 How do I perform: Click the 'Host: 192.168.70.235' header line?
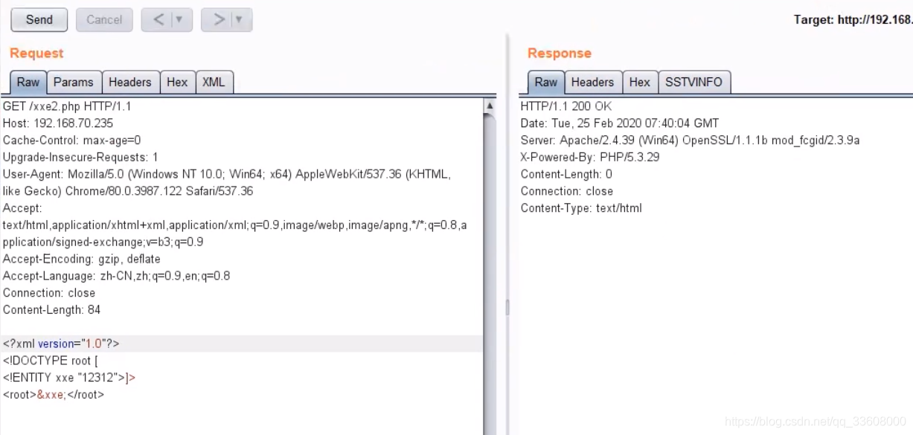coord(58,123)
